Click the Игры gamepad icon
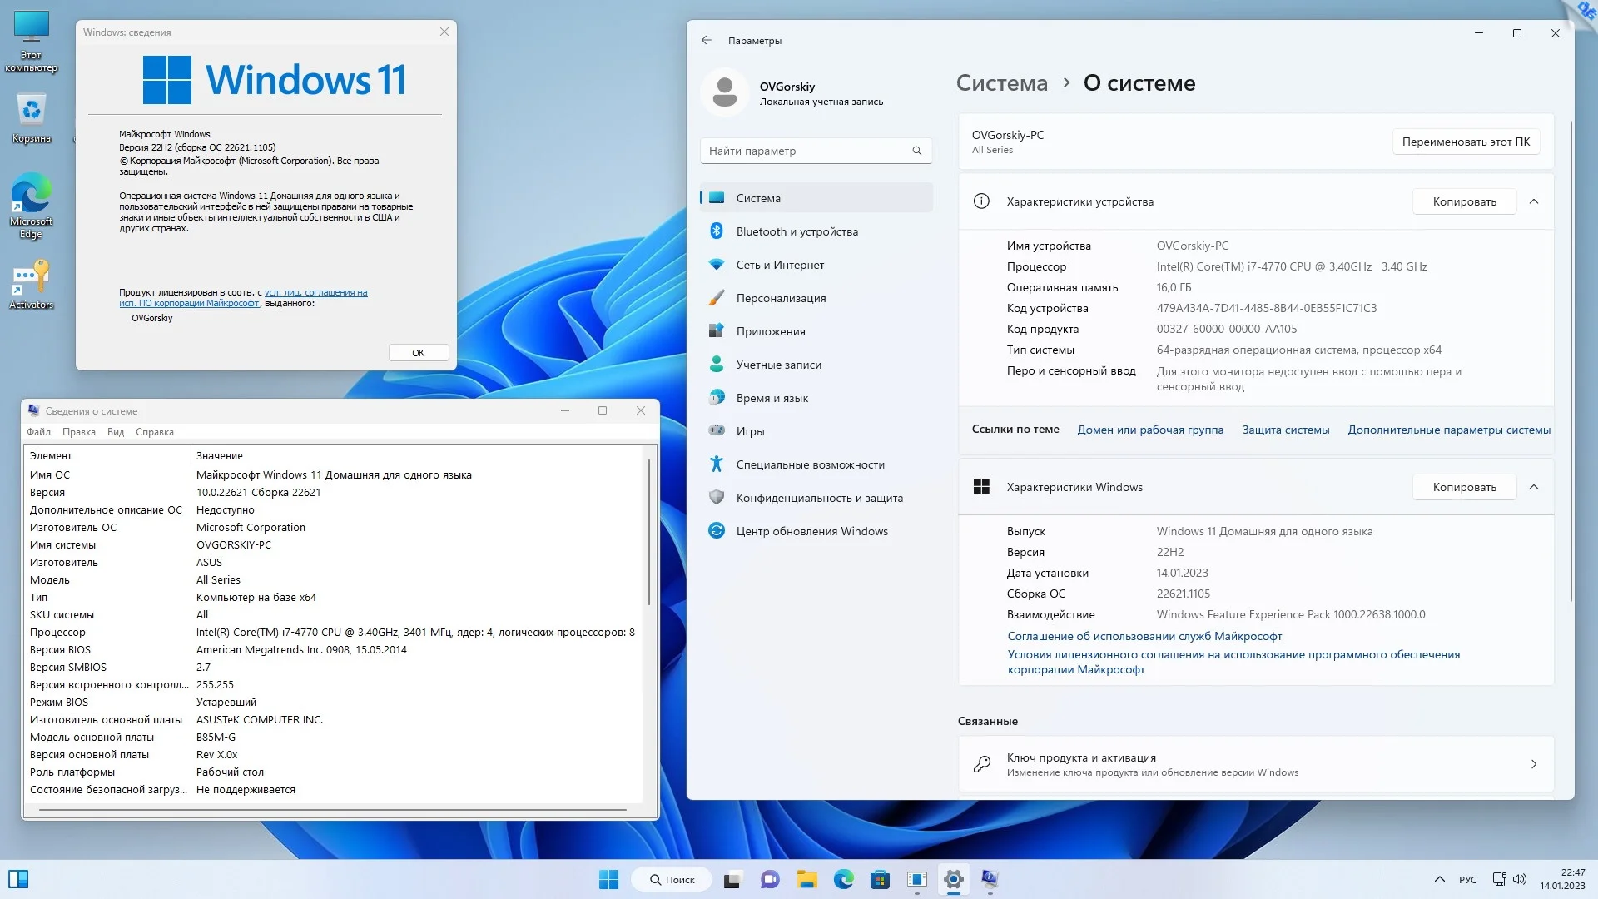Viewport: 1598px width, 899px height. pos(716,431)
